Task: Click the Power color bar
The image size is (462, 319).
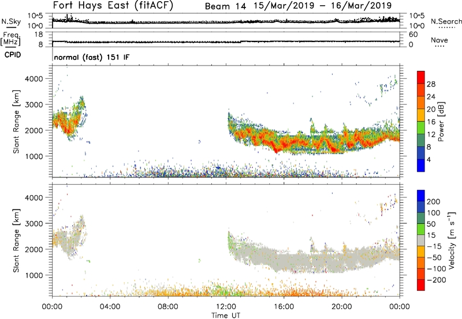Action: (421, 121)
